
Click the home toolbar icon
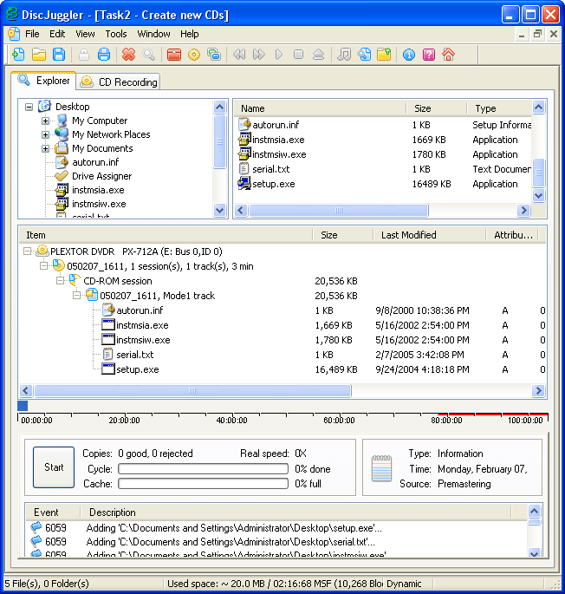point(448,55)
